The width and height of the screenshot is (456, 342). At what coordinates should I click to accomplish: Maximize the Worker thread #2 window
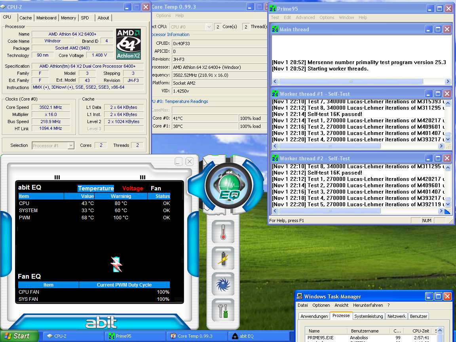tap(438, 158)
